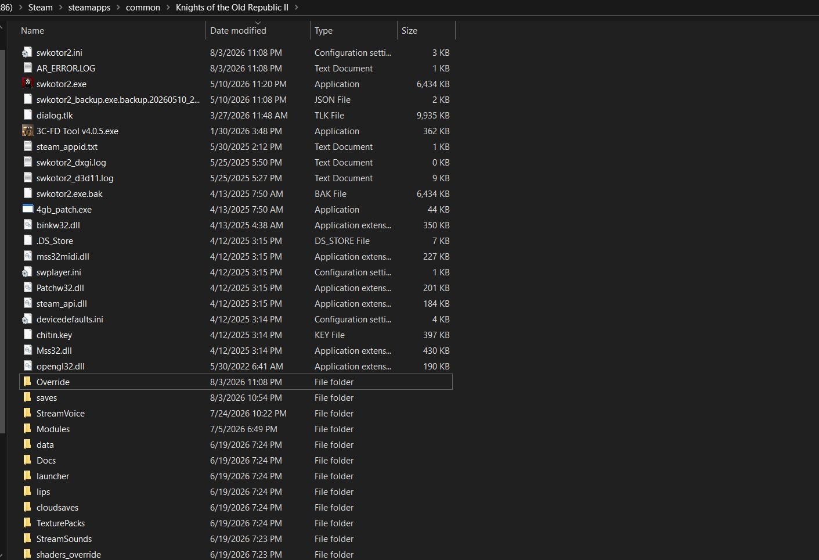819x560 pixels.
Task: Select the data folder icon
Action: 27,444
